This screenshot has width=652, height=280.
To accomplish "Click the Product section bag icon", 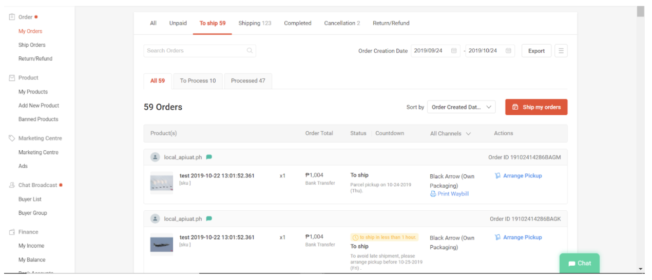I will pos(12,77).
